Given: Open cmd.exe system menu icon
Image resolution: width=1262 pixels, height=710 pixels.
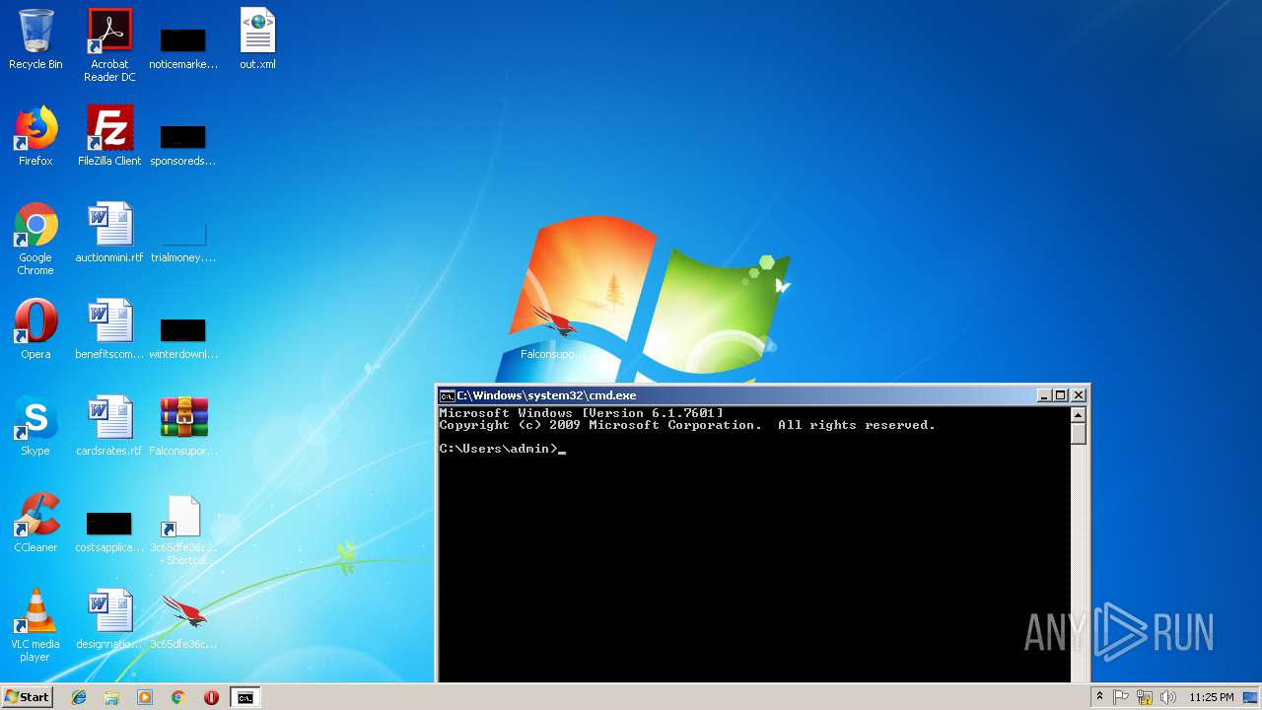Looking at the screenshot, I should pyautogui.click(x=447, y=395).
